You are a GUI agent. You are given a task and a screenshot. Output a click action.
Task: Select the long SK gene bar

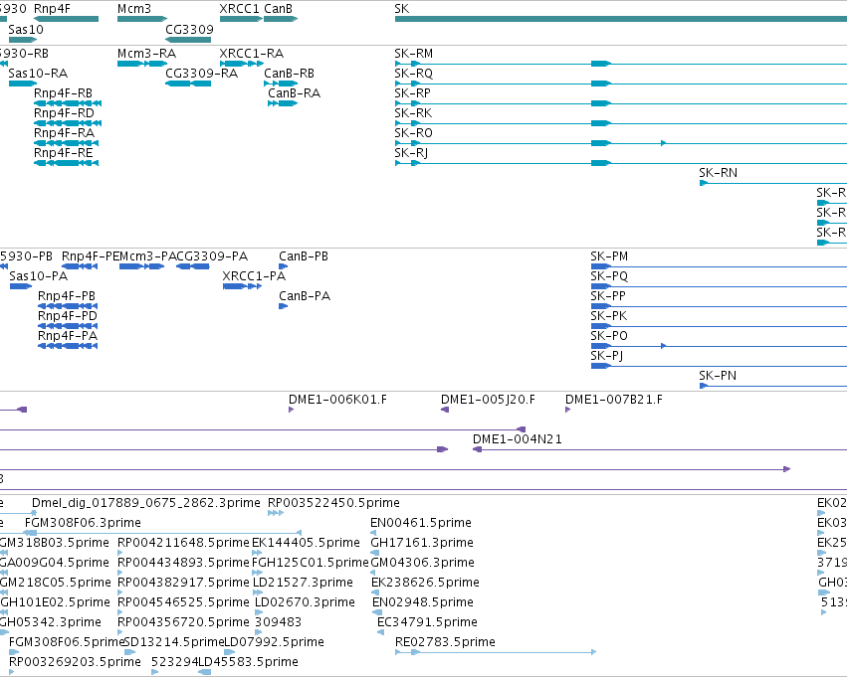[621, 19]
